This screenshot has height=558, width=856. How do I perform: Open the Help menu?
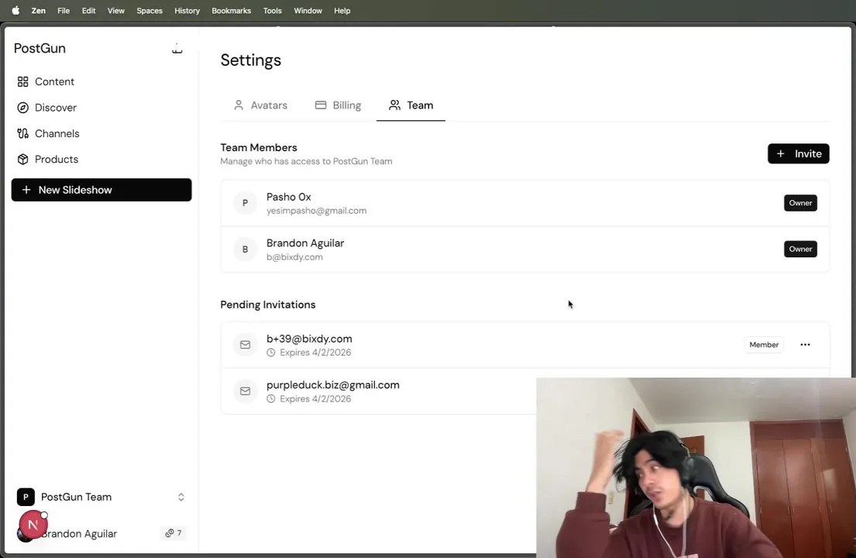(342, 10)
